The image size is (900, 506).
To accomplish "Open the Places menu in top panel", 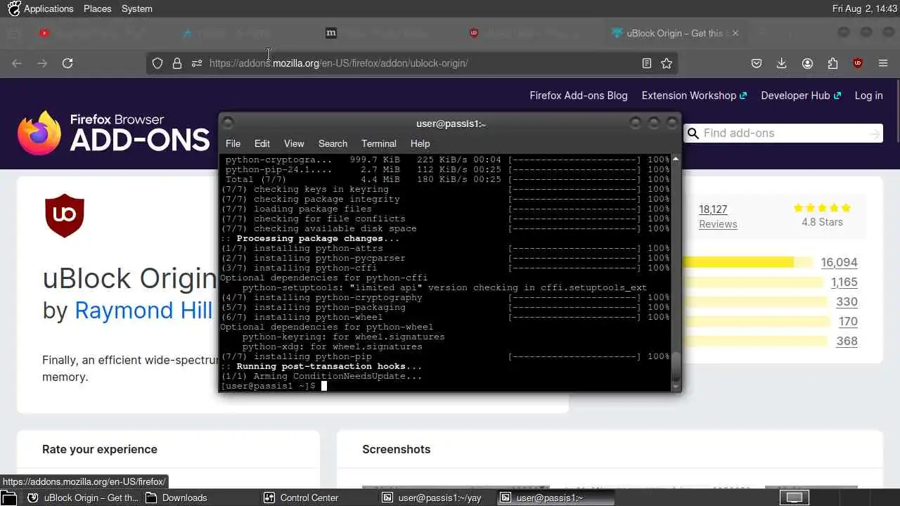I will point(97,8).
